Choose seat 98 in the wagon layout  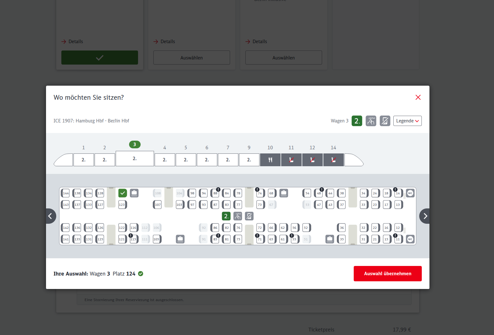pyautogui.click(x=192, y=193)
